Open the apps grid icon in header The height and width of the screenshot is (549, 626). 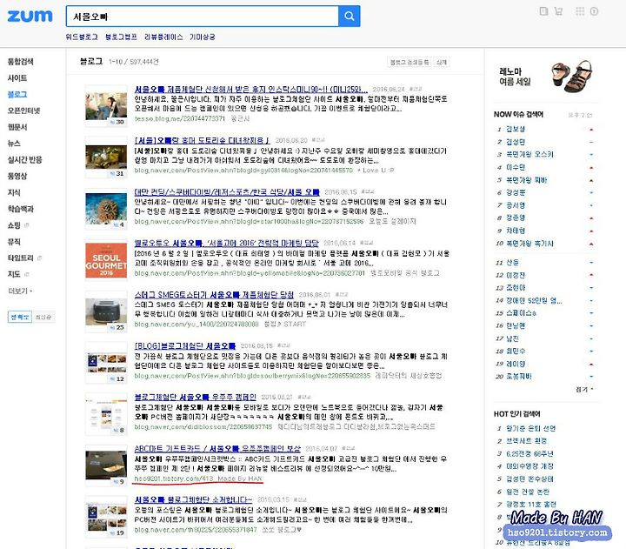pos(580,11)
